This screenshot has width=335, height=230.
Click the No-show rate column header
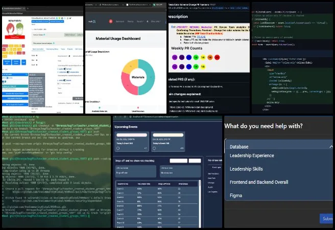click(x=144, y=184)
